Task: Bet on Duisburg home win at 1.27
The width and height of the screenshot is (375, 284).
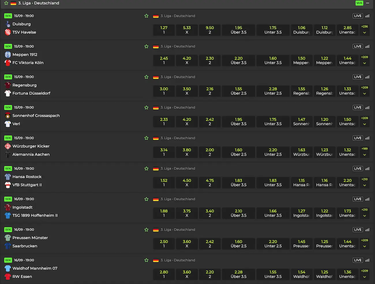Action: 164,30
